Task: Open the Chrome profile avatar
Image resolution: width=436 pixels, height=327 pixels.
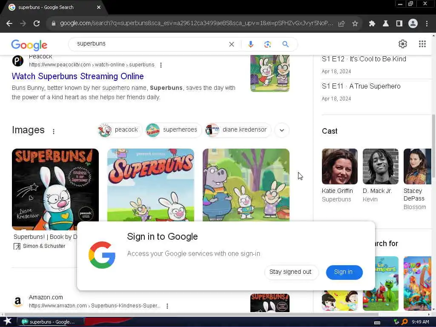Action: point(413,24)
